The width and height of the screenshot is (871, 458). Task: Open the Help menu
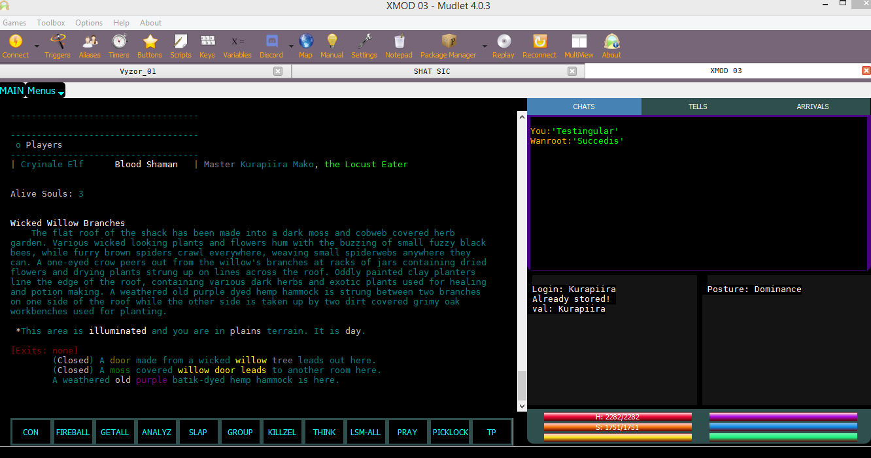[x=121, y=23]
